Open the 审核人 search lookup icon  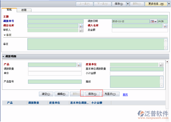click(81, 30)
